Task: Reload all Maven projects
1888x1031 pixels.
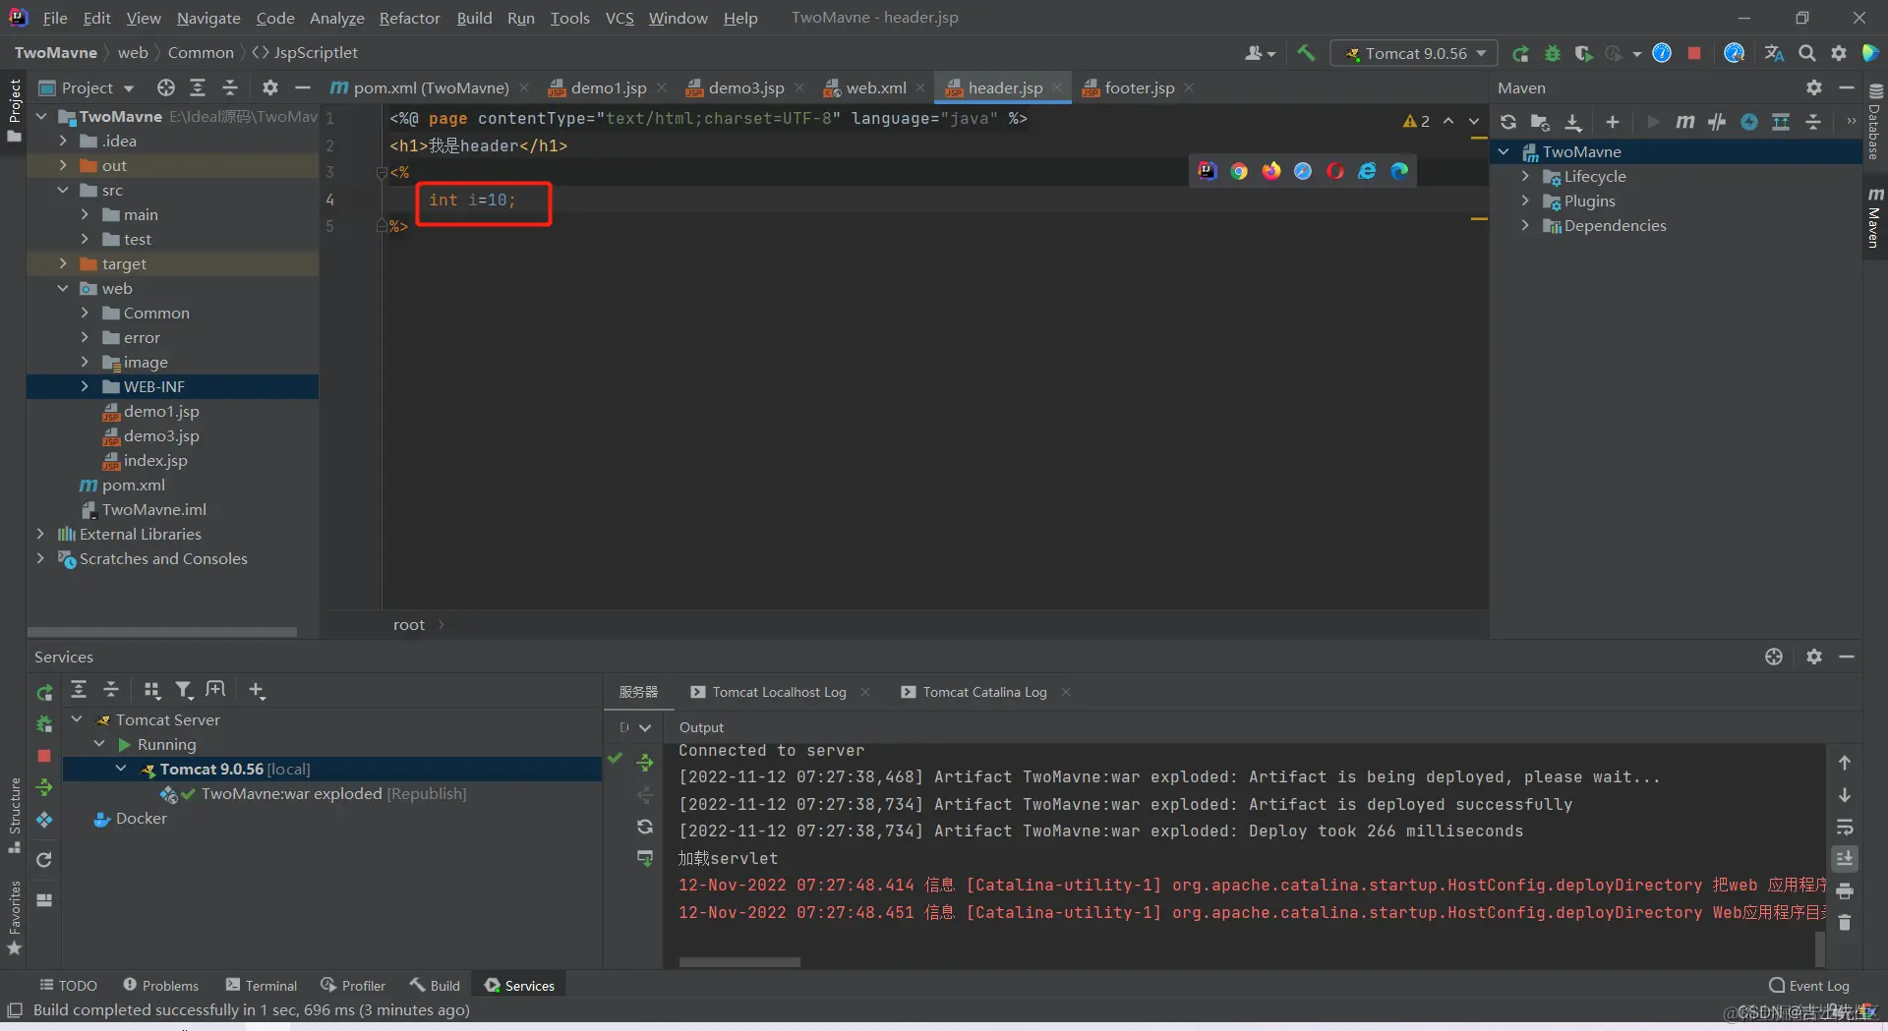Action: tap(1507, 122)
